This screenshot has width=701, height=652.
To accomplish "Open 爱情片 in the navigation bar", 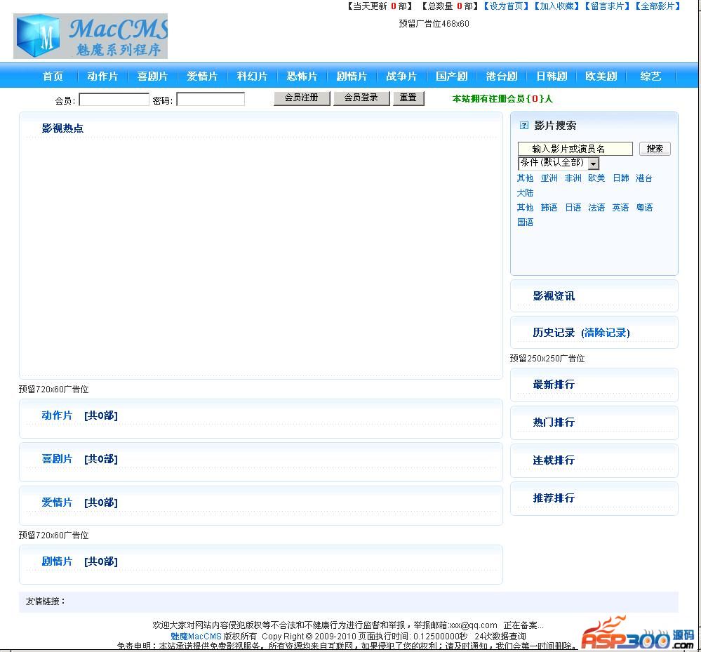I will pyautogui.click(x=202, y=76).
